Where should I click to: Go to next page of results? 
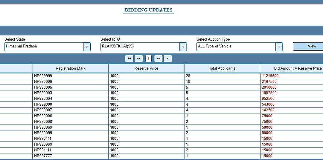(x=159, y=59)
